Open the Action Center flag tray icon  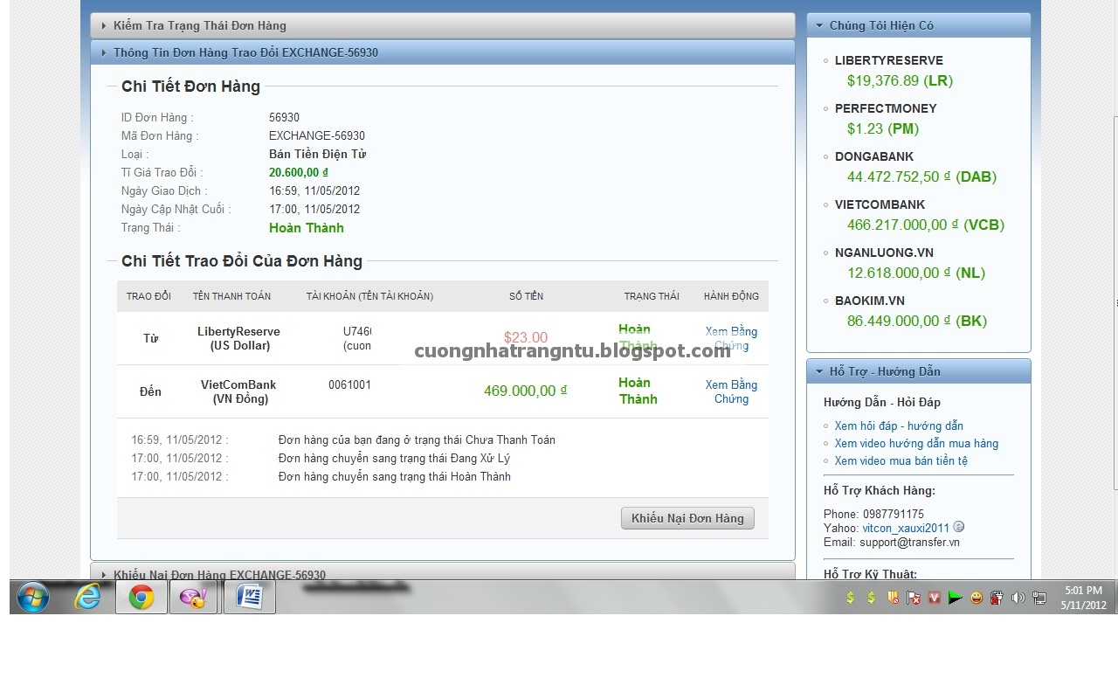point(914,599)
